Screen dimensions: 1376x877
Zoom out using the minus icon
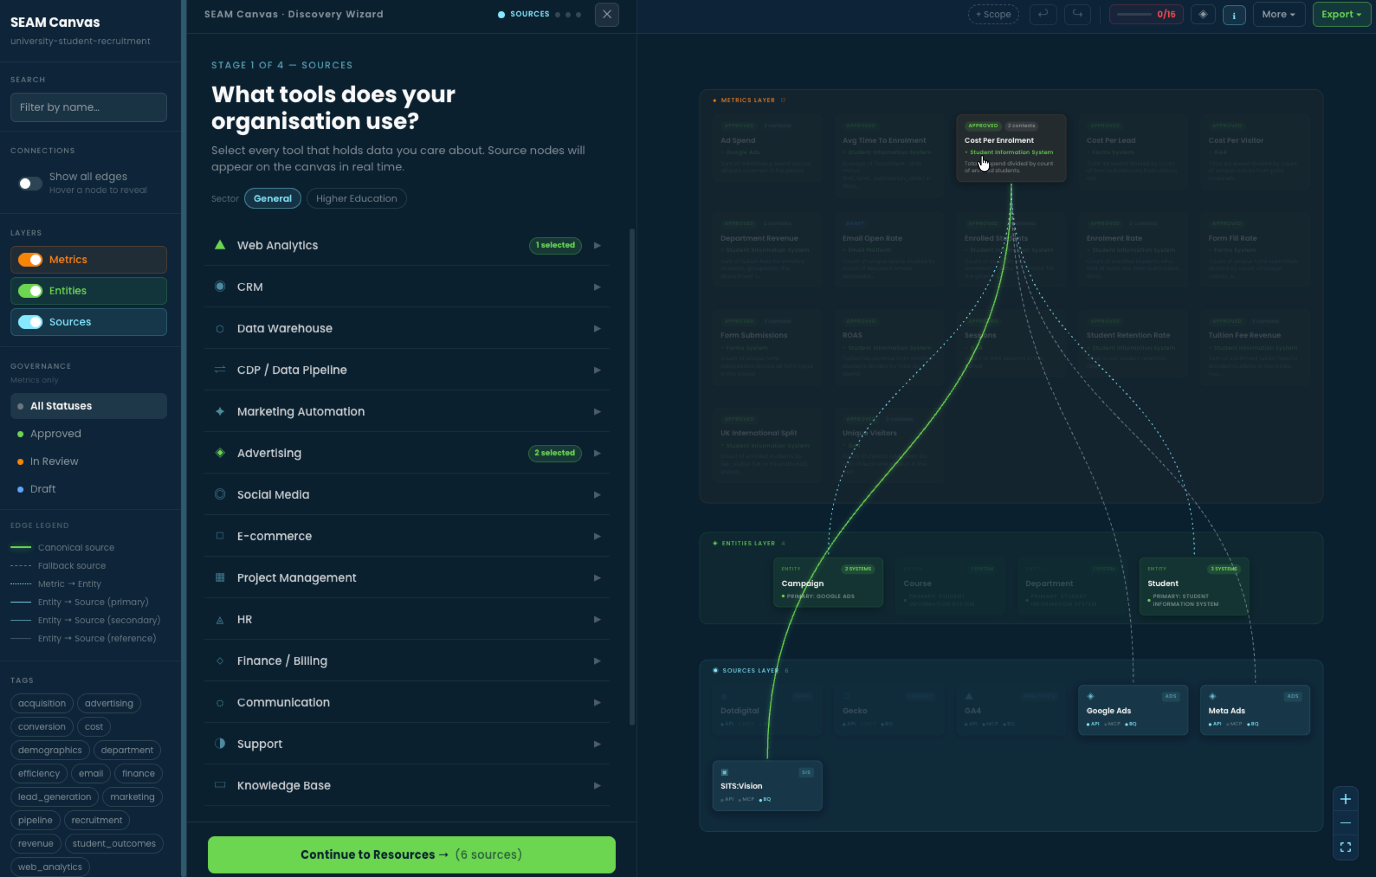coord(1346,823)
